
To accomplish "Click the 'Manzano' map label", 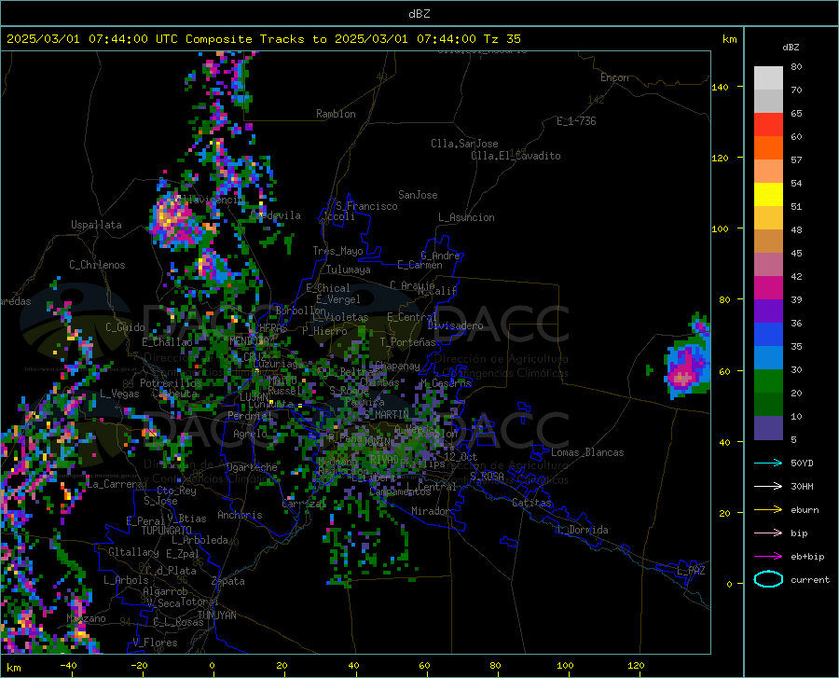I will click(86, 618).
